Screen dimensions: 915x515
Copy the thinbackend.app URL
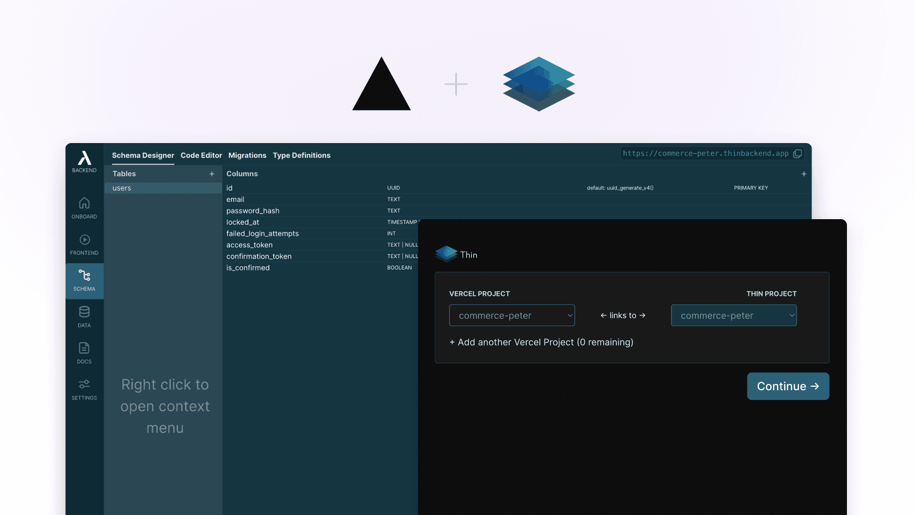pos(797,153)
